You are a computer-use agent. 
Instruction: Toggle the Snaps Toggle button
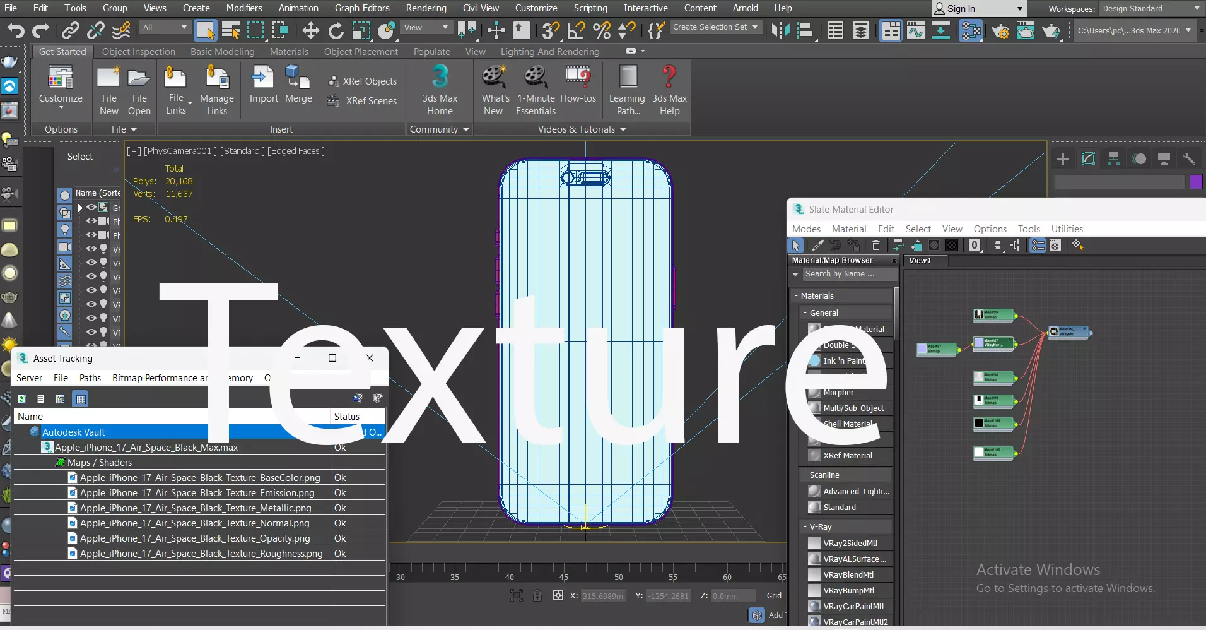551,30
